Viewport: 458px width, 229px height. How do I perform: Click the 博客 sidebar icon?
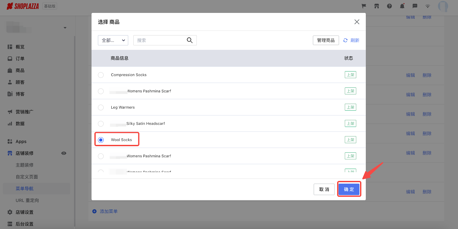[10, 94]
